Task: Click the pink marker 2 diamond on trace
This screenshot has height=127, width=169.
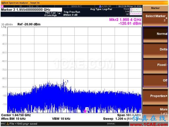Action: 85,111
